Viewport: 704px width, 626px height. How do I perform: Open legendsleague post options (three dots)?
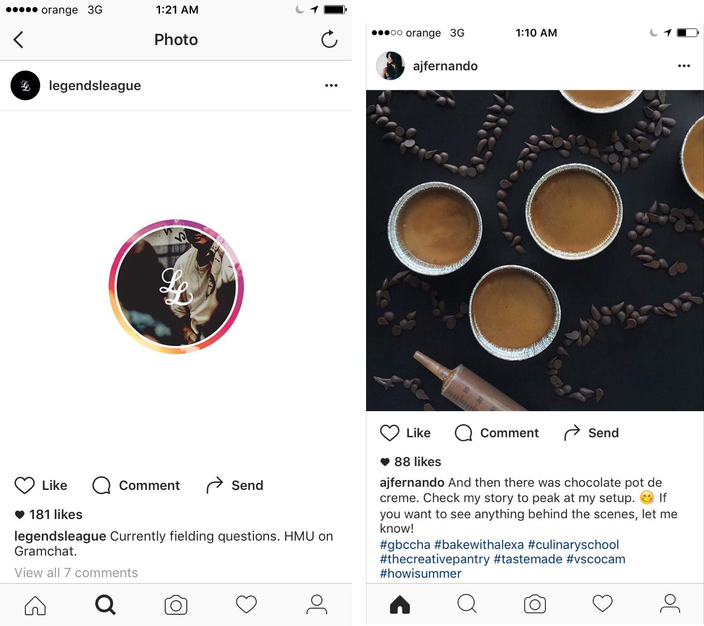(x=331, y=85)
